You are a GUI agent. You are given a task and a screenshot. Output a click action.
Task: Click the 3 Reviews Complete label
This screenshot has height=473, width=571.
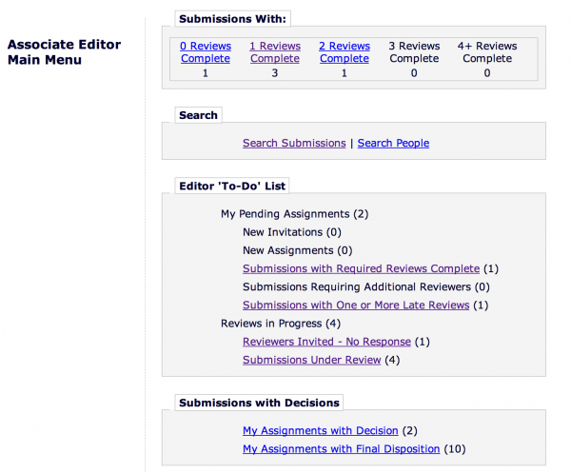coord(414,52)
